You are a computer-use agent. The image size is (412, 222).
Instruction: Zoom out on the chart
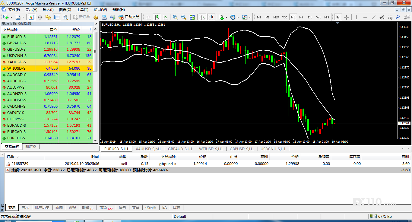tap(183, 17)
